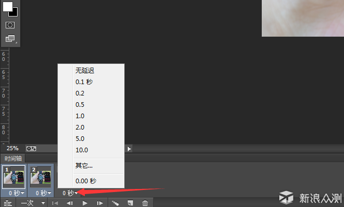Jump to the first frame

click(55, 203)
